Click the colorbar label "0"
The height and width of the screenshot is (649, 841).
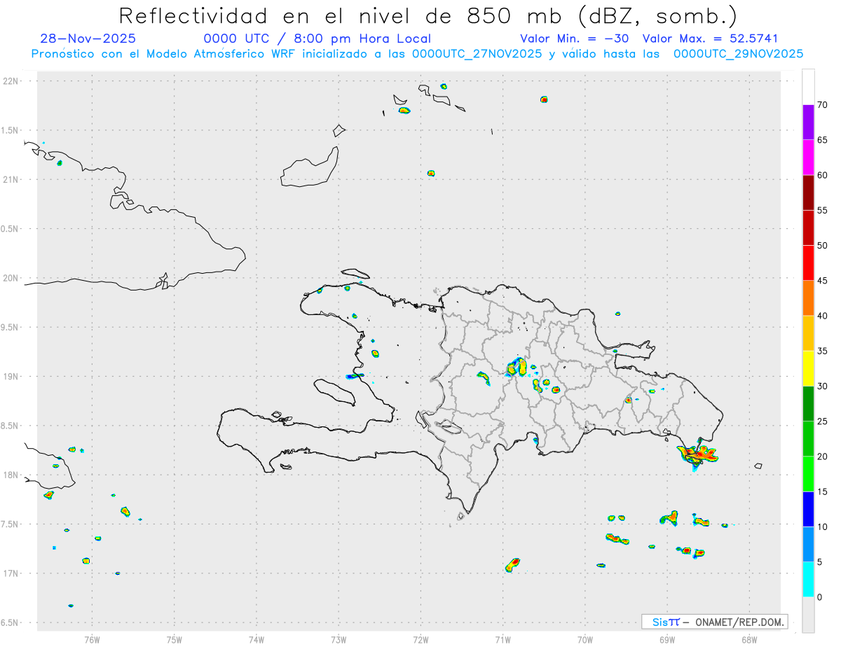point(819,597)
